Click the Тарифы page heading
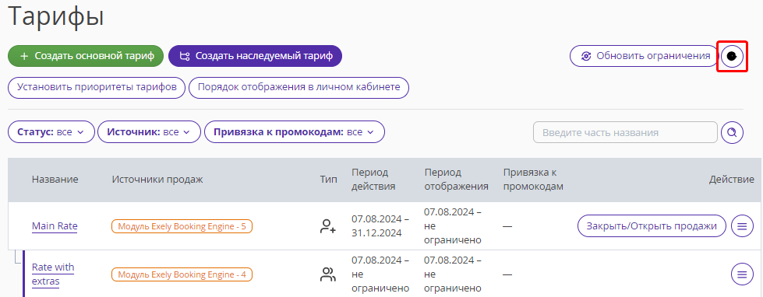This screenshot has height=297, width=763. (x=56, y=16)
